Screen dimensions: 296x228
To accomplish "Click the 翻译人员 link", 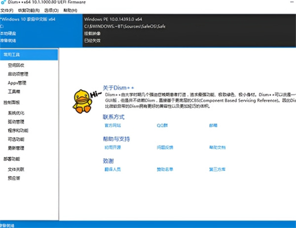I will tap(112, 169).
